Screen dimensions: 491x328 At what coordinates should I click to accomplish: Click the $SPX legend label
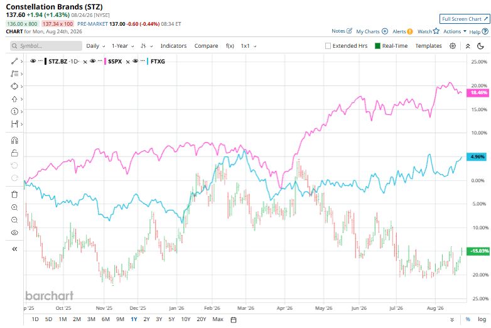[115, 62]
